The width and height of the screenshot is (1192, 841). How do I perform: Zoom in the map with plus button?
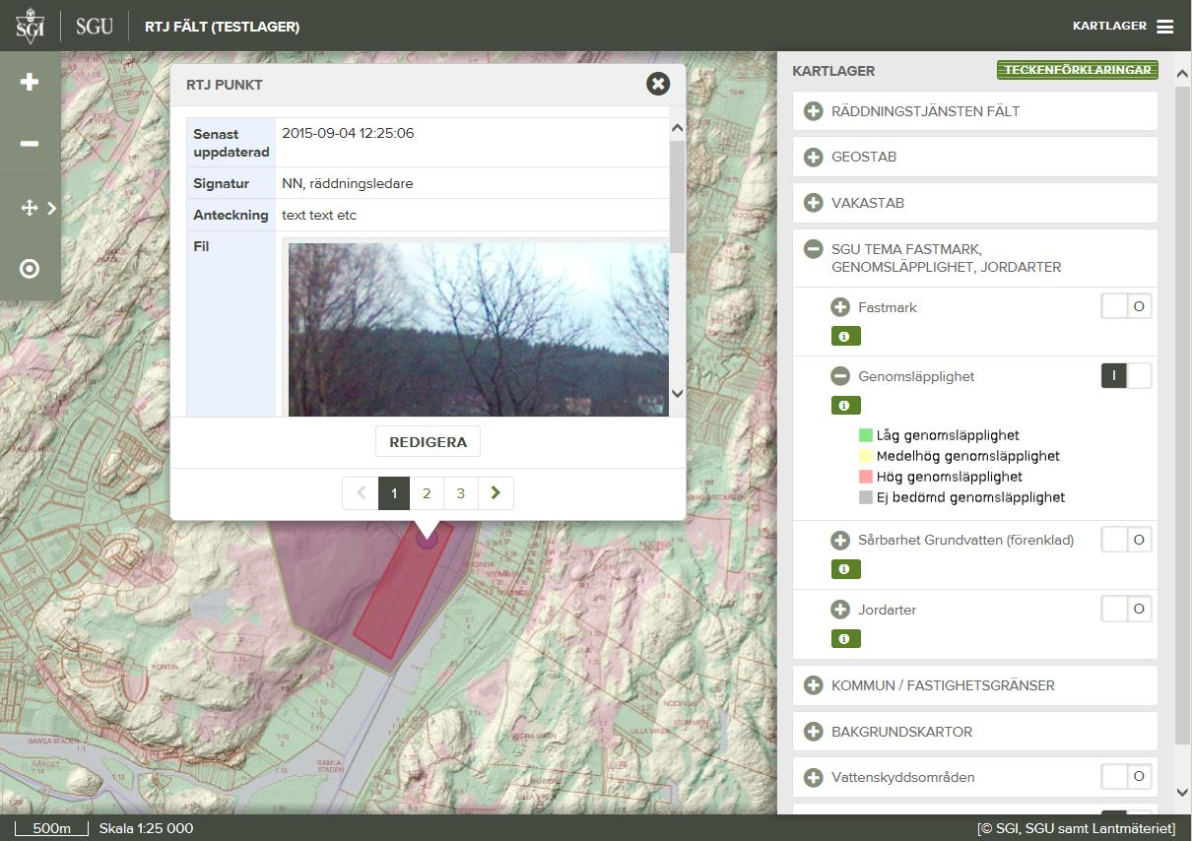(x=30, y=82)
